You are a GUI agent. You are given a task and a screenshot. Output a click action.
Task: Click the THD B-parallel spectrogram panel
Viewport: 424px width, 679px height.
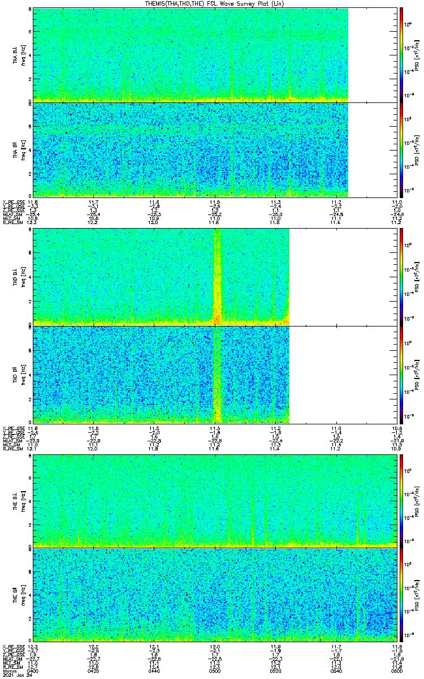tap(214, 375)
